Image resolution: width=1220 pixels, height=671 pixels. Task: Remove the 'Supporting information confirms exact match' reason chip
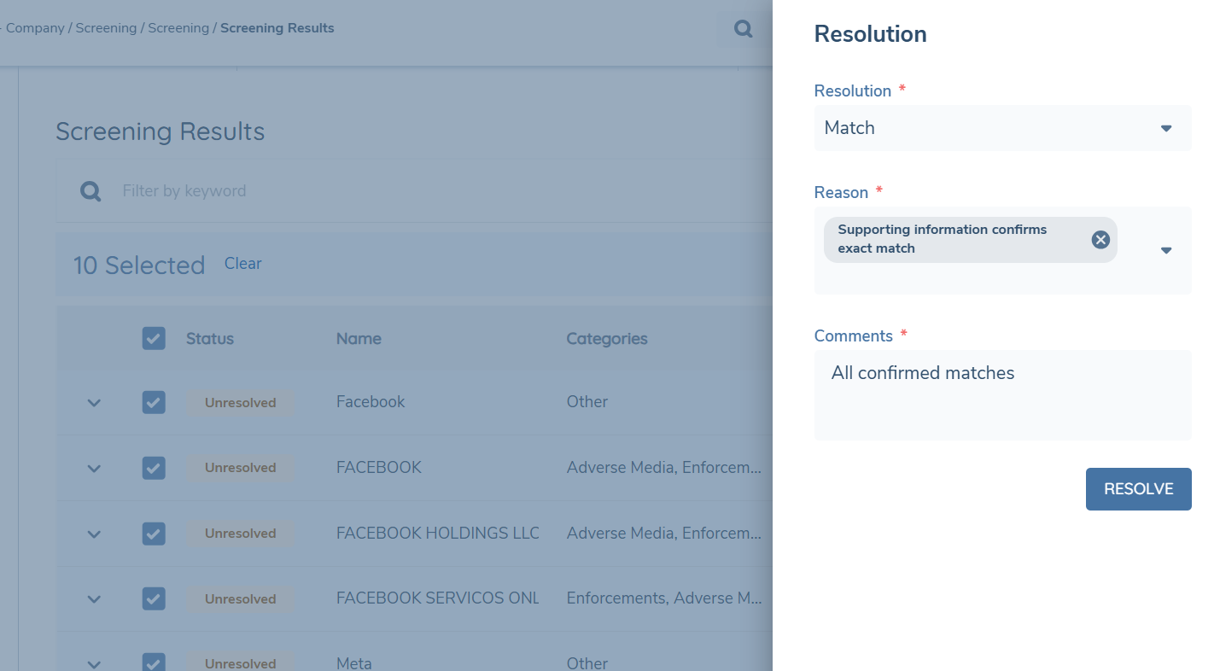(x=1100, y=240)
